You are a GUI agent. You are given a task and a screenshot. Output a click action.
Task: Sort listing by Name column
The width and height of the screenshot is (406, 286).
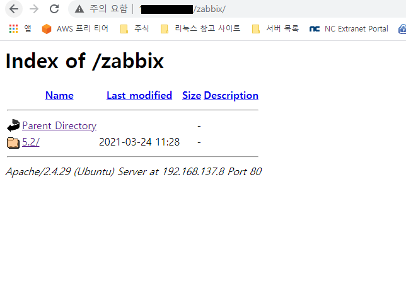[x=59, y=96]
